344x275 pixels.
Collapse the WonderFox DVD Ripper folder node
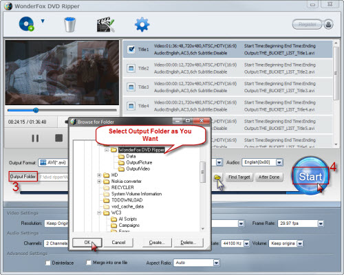[x=107, y=150]
